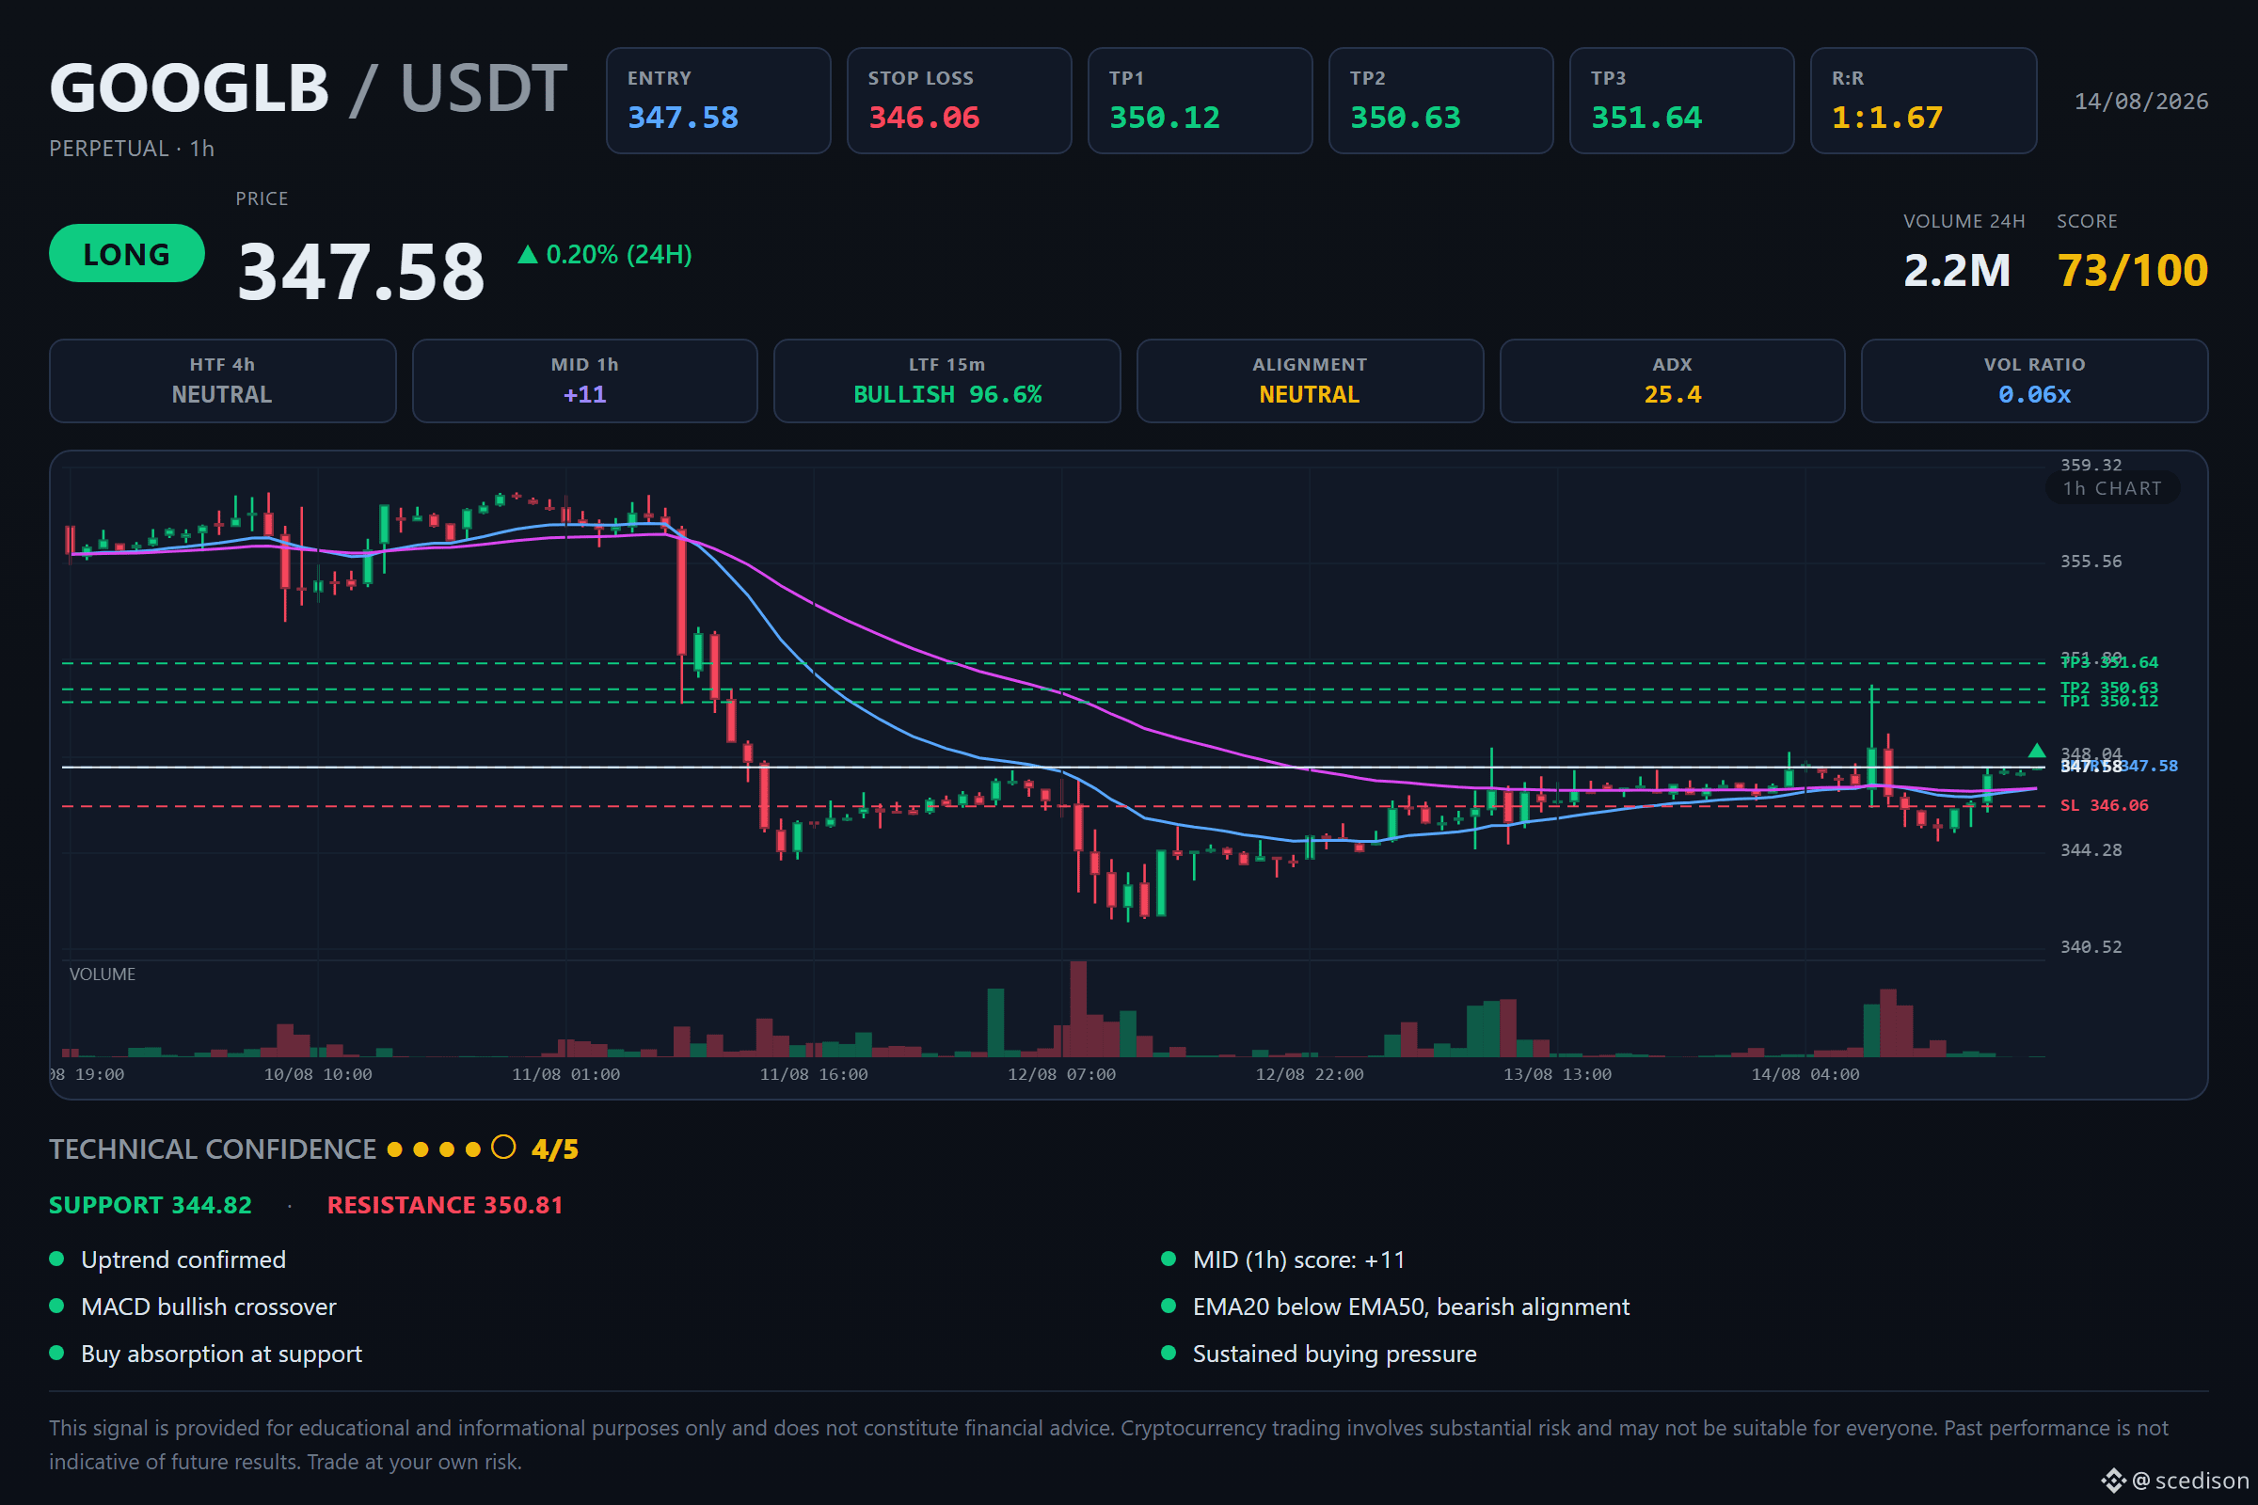Click the TP1 350.12 chart line label
Image resolution: width=2258 pixels, height=1505 pixels.
[2109, 702]
